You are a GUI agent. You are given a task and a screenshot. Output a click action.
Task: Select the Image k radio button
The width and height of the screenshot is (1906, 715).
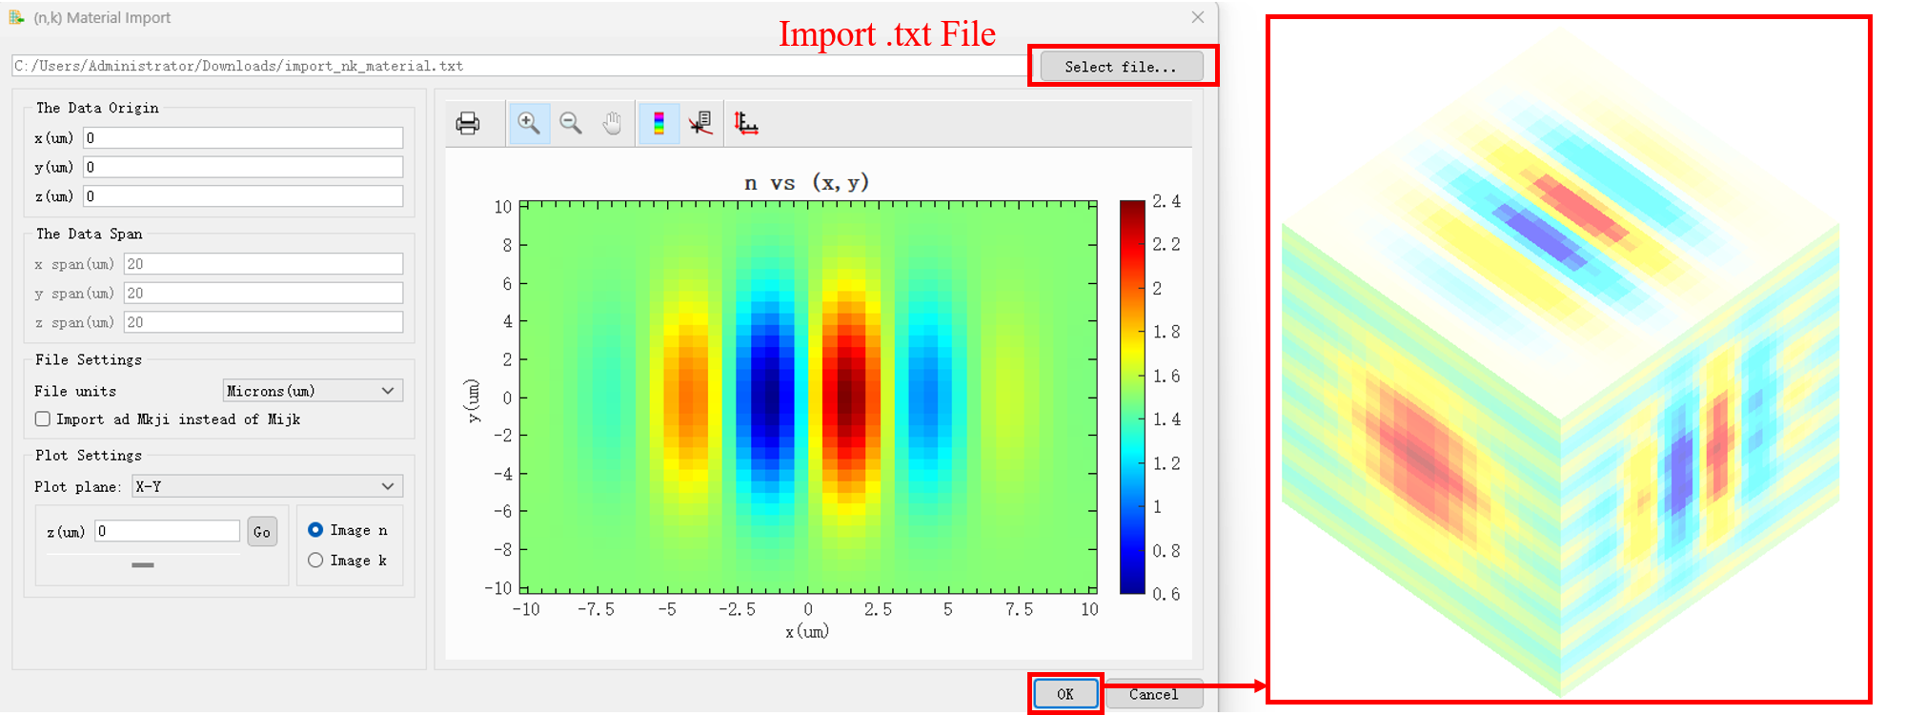click(x=315, y=561)
